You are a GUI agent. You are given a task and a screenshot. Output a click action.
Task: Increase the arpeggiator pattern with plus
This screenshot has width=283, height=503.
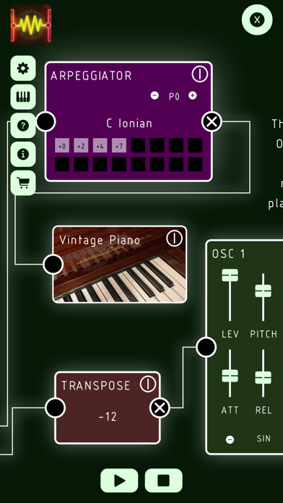tap(192, 95)
